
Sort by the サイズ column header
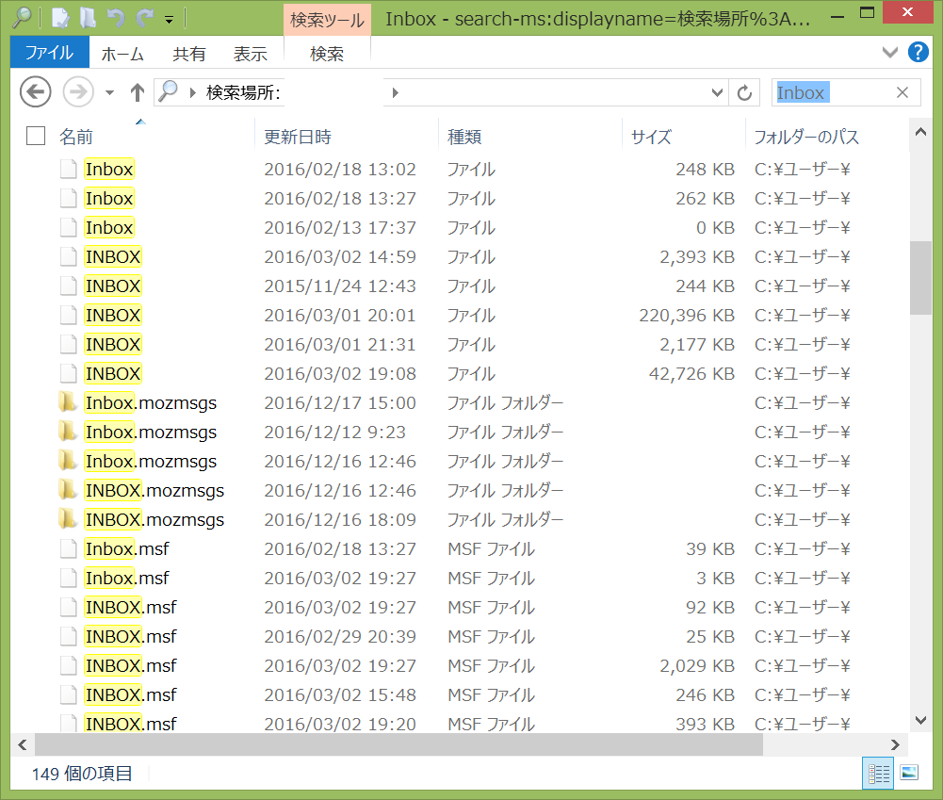651,137
